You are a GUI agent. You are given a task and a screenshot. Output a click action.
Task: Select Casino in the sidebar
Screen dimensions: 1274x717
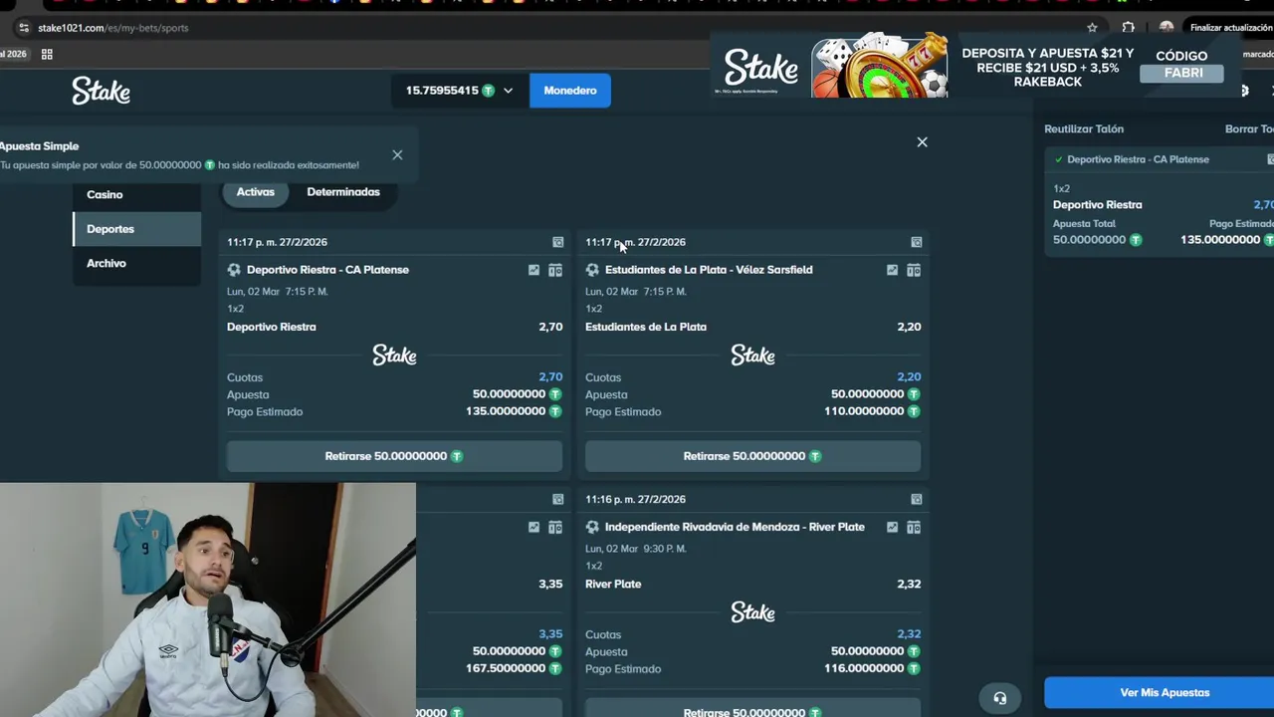(136, 194)
